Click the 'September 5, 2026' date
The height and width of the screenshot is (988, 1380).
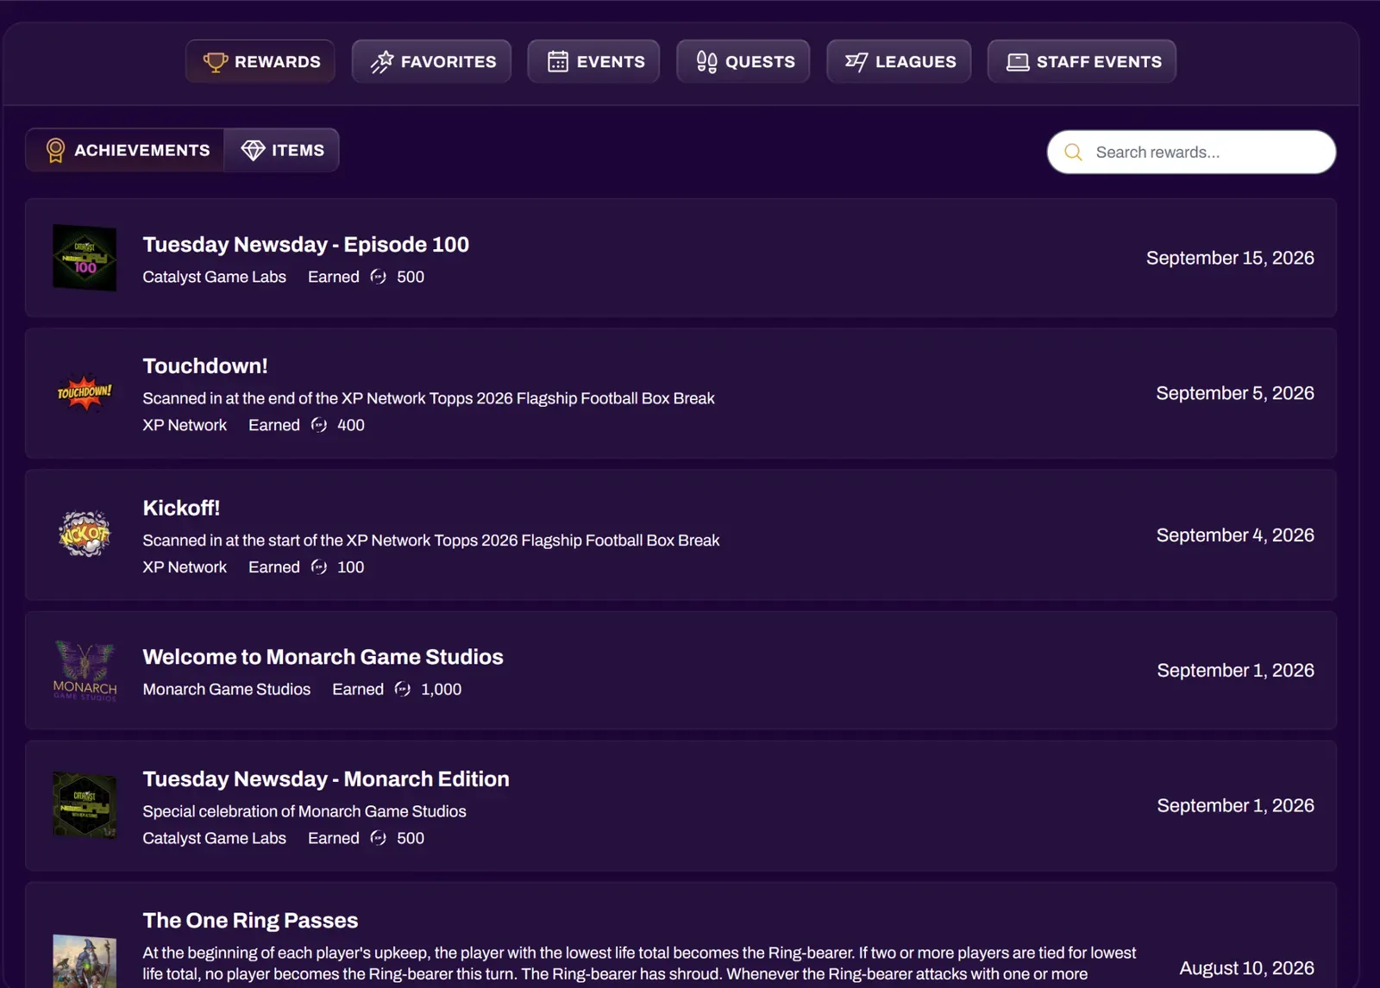pos(1235,393)
